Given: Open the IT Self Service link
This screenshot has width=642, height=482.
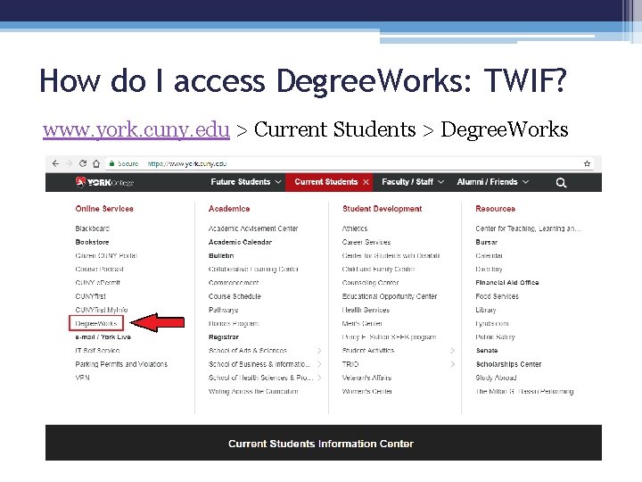Looking at the screenshot, I should point(97,351).
